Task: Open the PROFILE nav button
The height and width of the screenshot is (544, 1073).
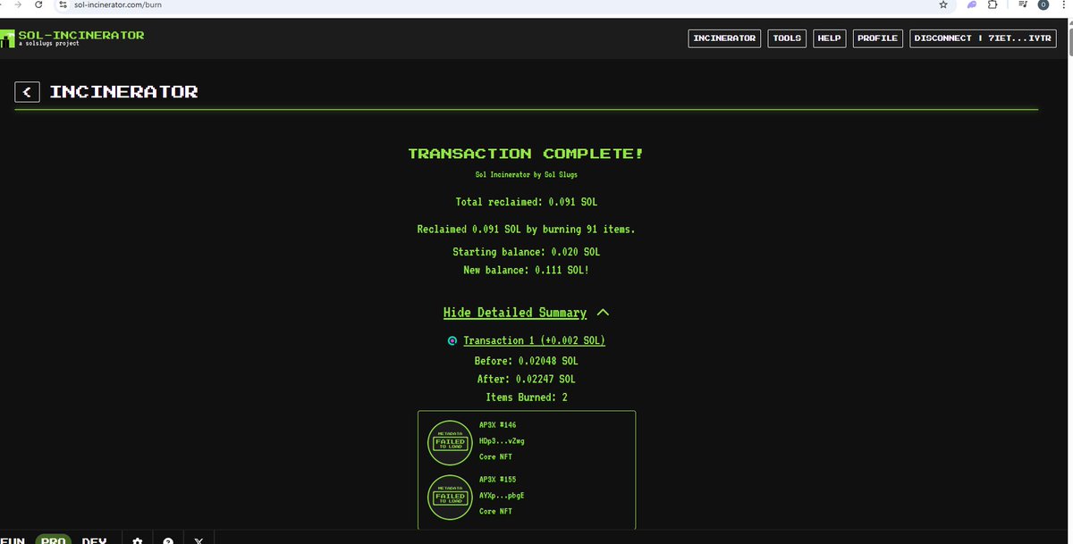Action: tap(876, 38)
